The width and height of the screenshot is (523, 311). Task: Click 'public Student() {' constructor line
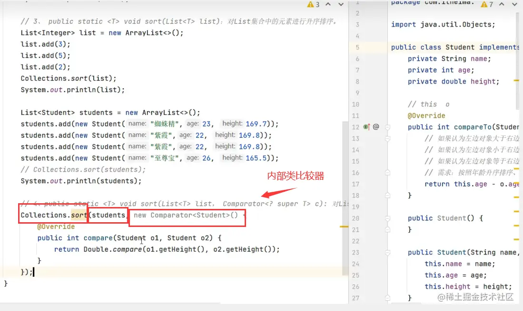pos(445,218)
